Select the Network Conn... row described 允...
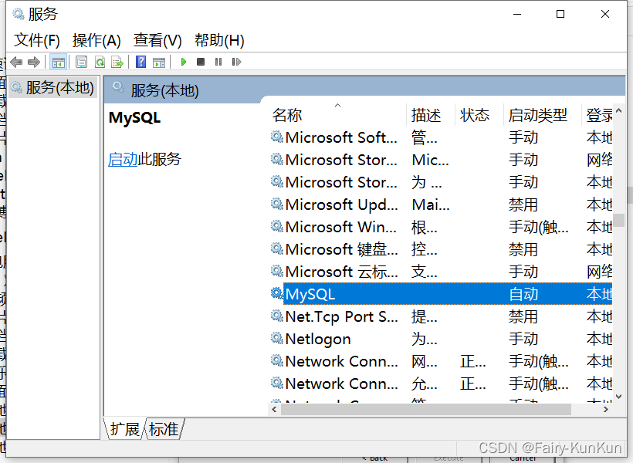The height and width of the screenshot is (463, 633). pyautogui.click(x=441, y=384)
